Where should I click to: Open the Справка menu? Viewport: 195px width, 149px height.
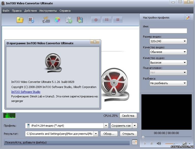pyautogui.click(x=65, y=11)
